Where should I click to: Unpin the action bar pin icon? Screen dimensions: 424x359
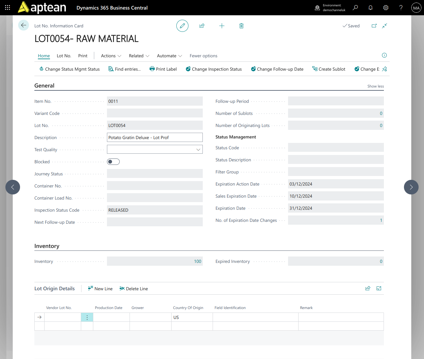[x=385, y=69]
